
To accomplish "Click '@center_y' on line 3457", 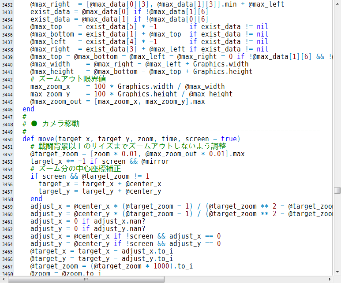I will (143, 191).
